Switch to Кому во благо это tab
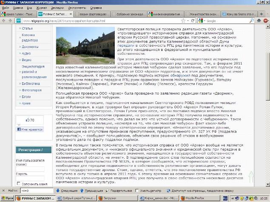The image size is (270, 202). point(239,14)
